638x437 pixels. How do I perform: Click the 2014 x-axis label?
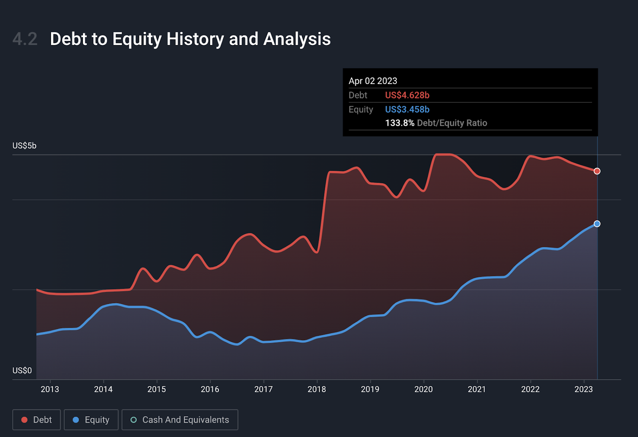(103, 389)
